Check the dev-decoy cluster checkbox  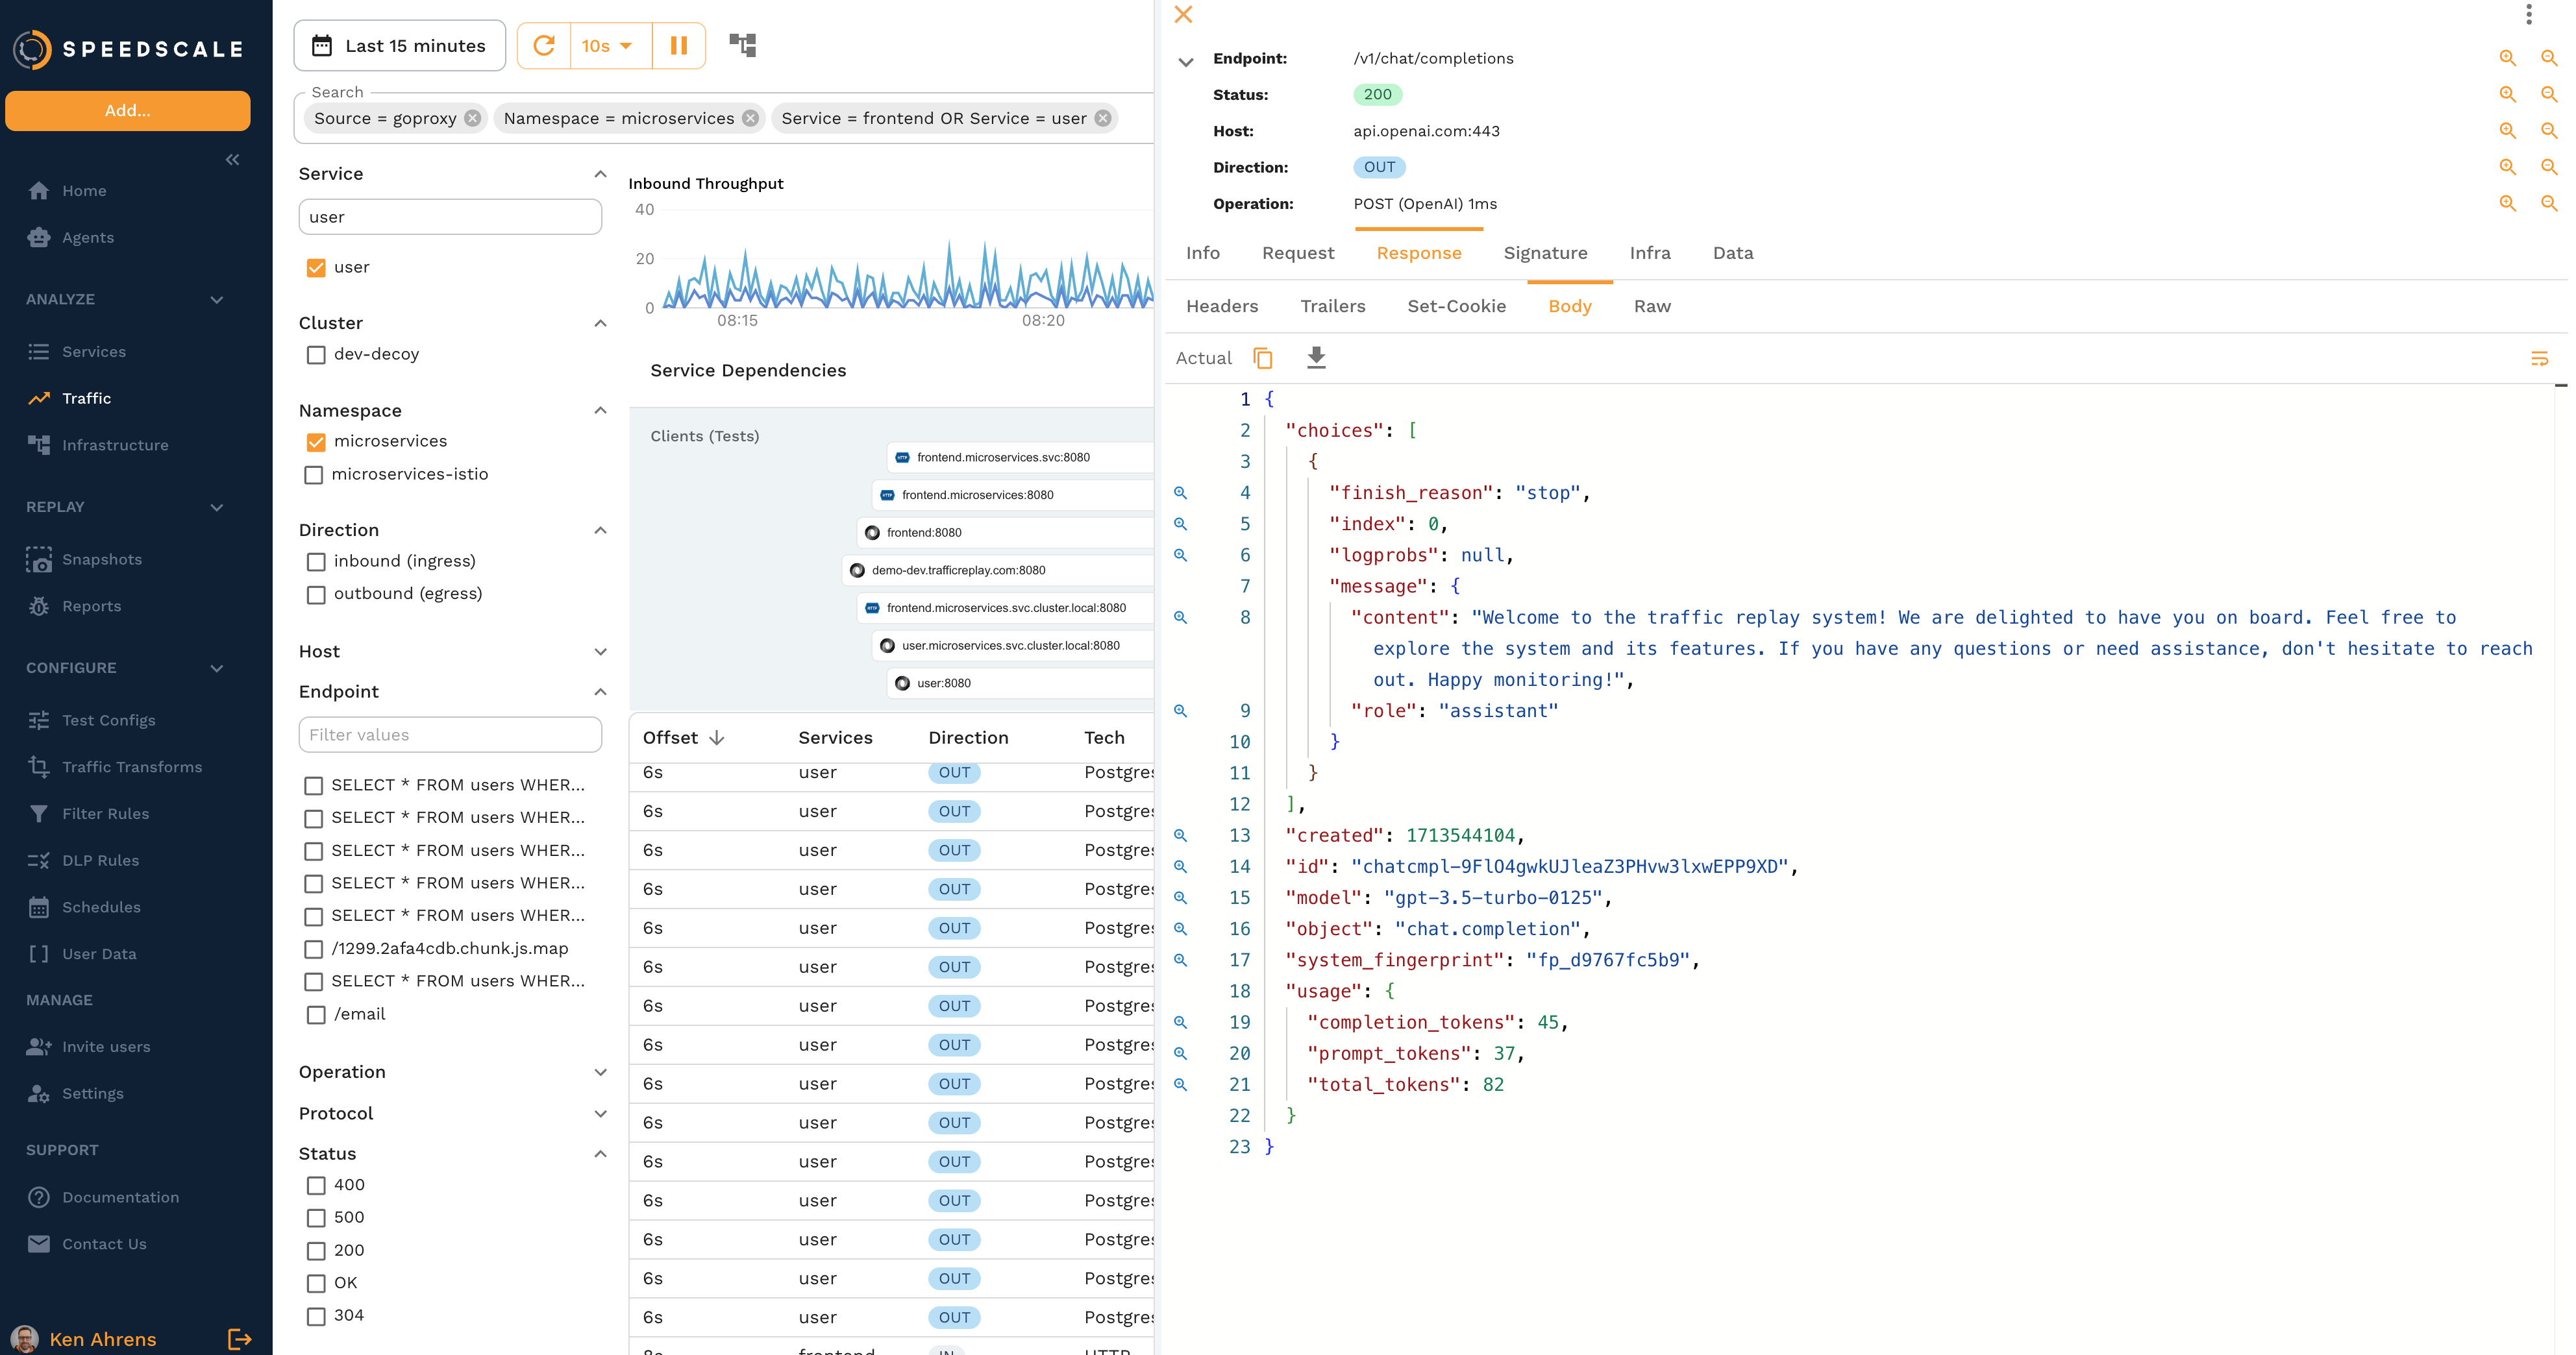[x=316, y=355]
